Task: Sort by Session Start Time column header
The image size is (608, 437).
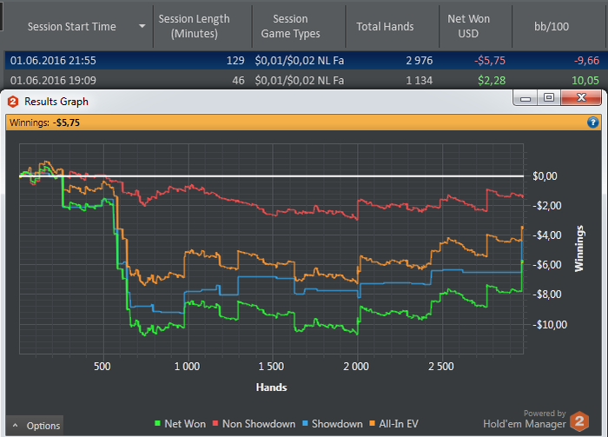Action: tap(72, 26)
